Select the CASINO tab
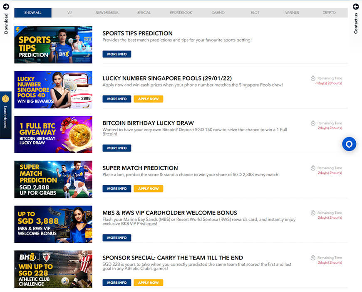The image size is (362, 292). [x=218, y=13]
